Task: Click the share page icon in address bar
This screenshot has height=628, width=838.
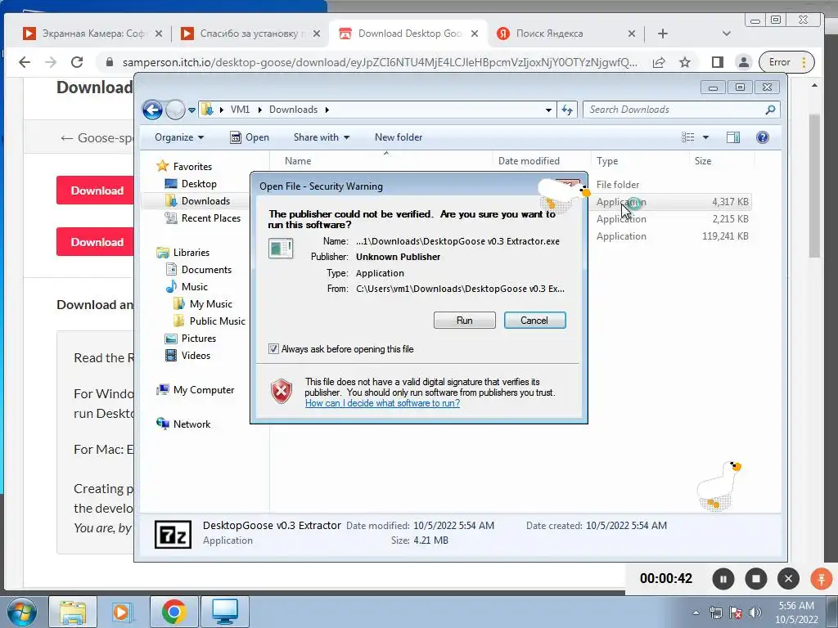Action: tap(659, 62)
